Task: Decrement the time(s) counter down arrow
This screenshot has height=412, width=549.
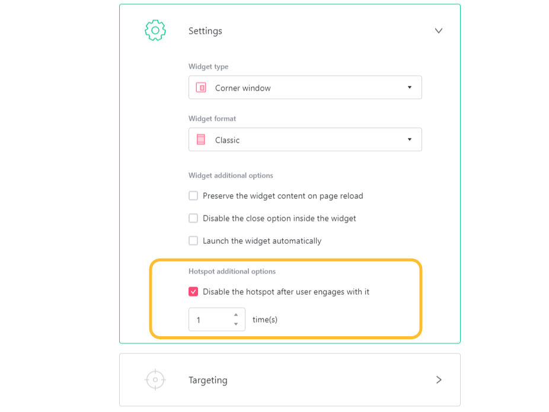Action: click(236, 323)
